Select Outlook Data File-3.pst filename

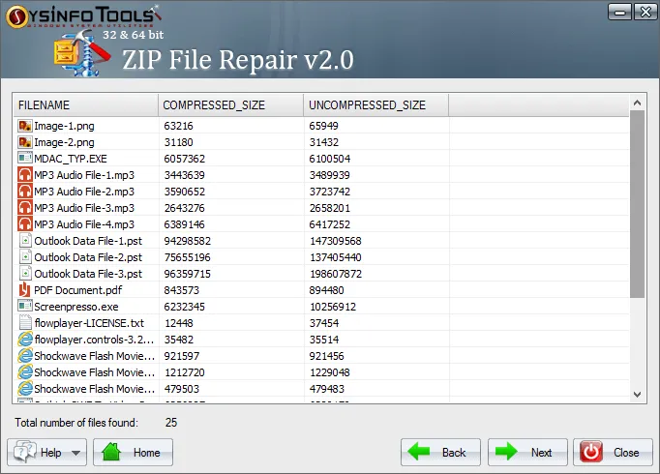pyautogui.click(x=88, y=274)
